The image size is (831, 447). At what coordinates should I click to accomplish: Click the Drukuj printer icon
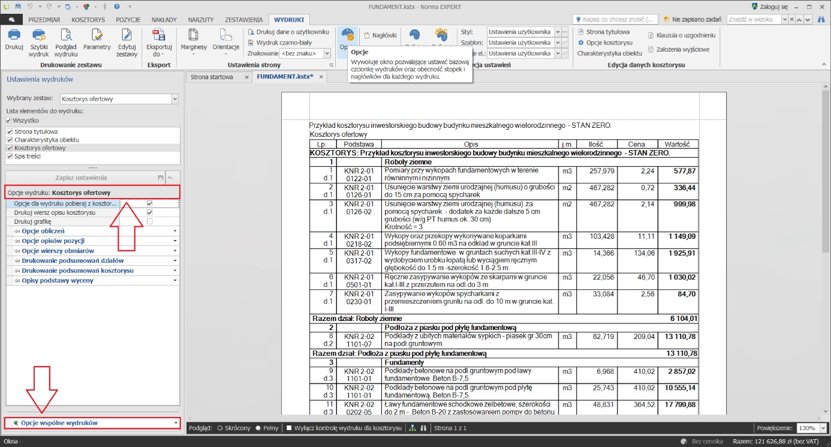pos(13,35)
